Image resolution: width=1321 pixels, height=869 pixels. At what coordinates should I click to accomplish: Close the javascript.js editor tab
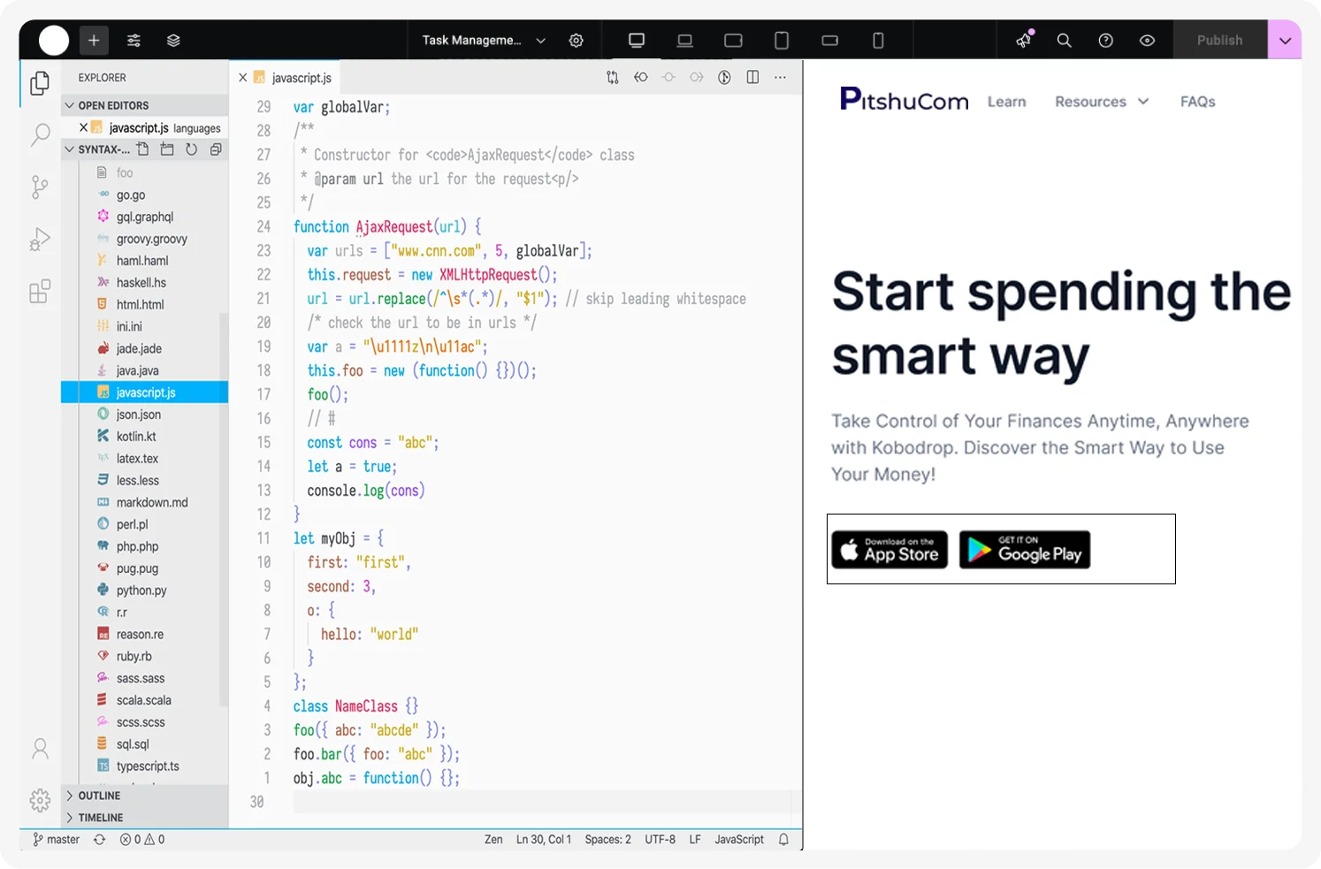(243, 78)
